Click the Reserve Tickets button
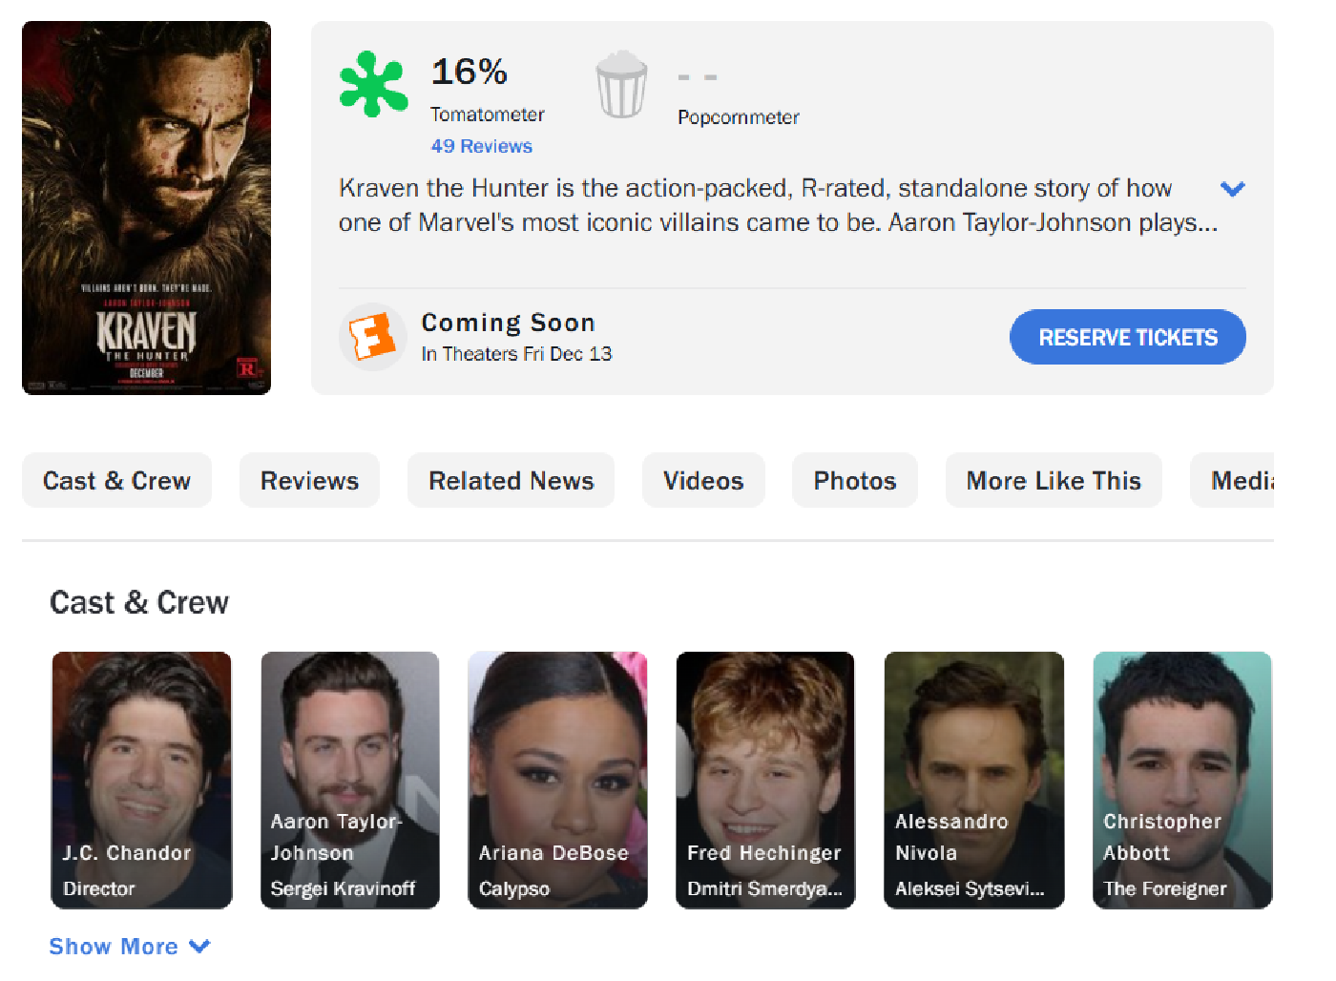Screen dimensions: 1336x981 pos(1128,337)
